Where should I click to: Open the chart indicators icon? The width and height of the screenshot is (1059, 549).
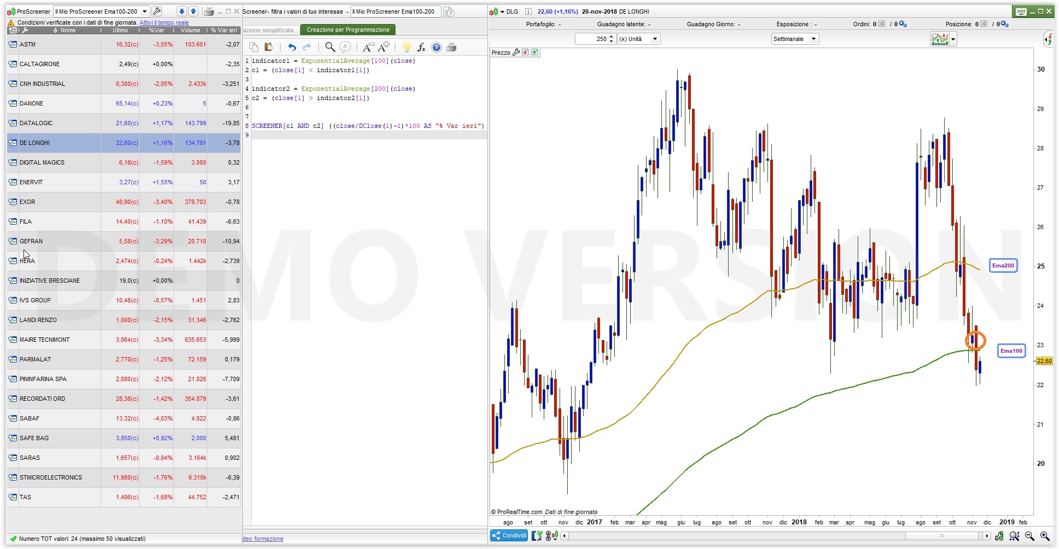point(940,39)
